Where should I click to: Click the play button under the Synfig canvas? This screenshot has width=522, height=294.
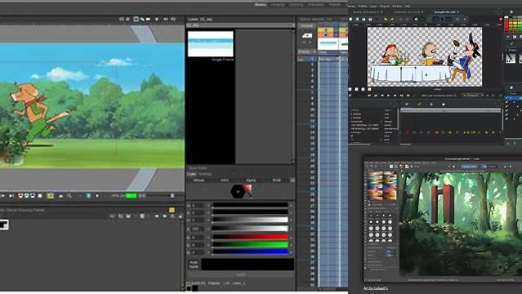coord(388,96)
